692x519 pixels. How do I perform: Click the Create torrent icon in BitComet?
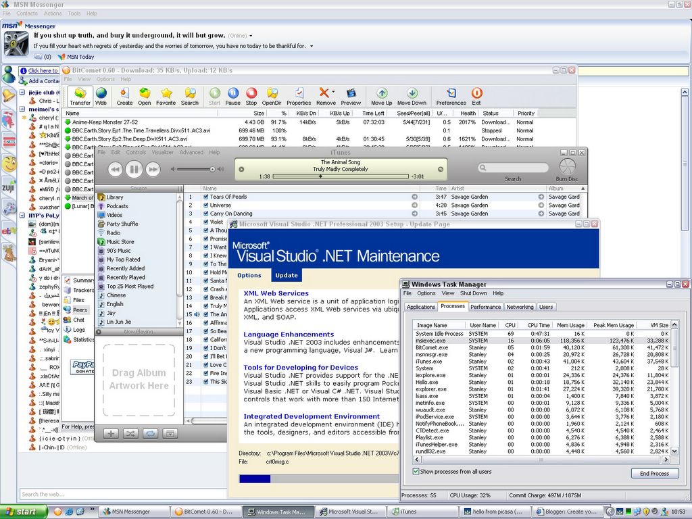pos(124,96)
